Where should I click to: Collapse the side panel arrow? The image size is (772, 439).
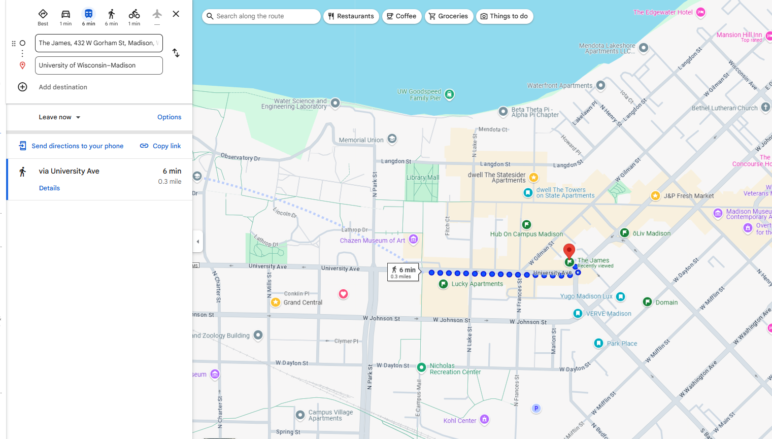click(198, 242)
